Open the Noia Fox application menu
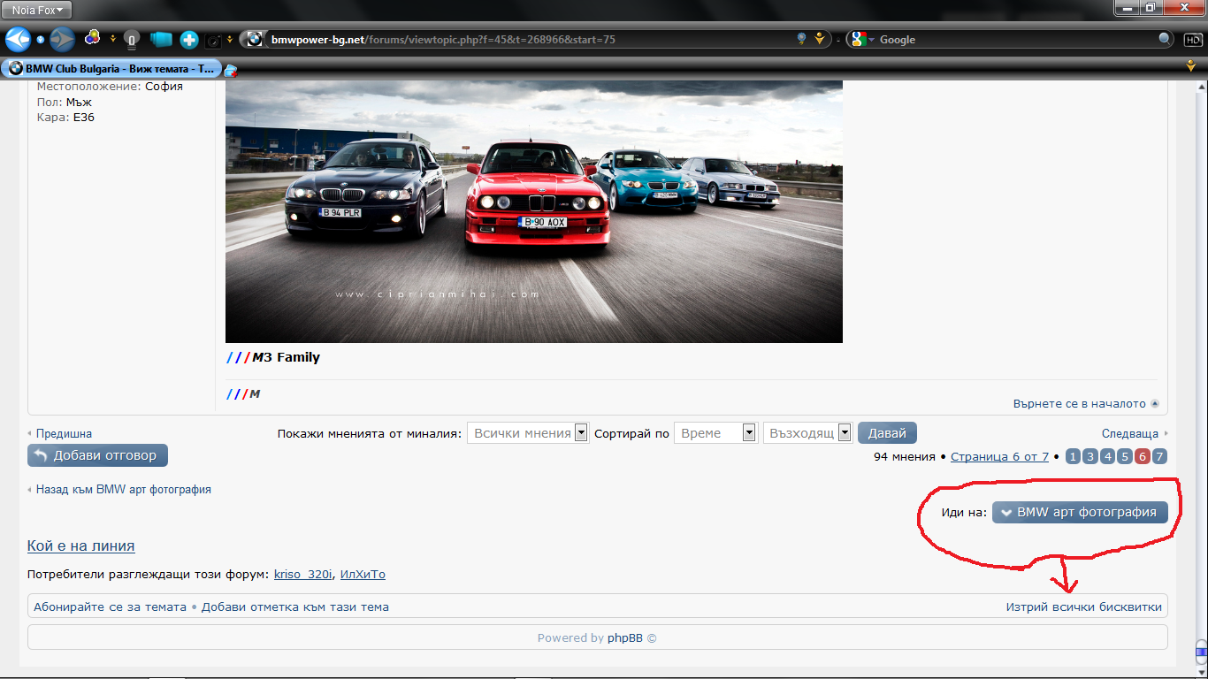 (37, 10)
